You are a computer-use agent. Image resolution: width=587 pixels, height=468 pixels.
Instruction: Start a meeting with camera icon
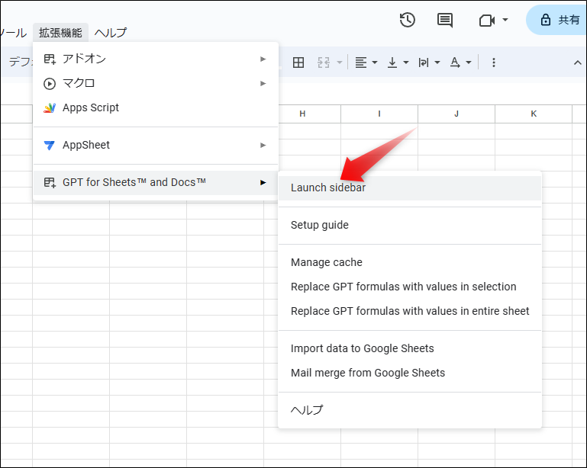pos(487,20)
